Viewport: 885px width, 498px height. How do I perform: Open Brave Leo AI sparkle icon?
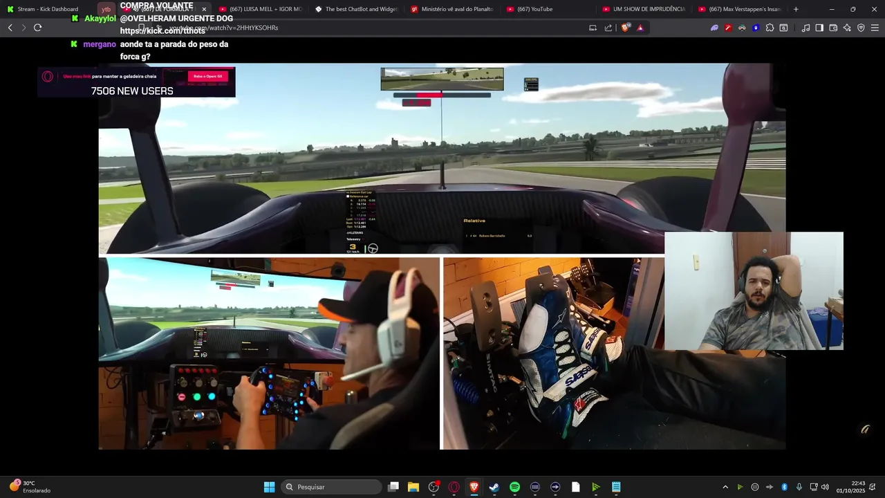click(x=847, y=28)
